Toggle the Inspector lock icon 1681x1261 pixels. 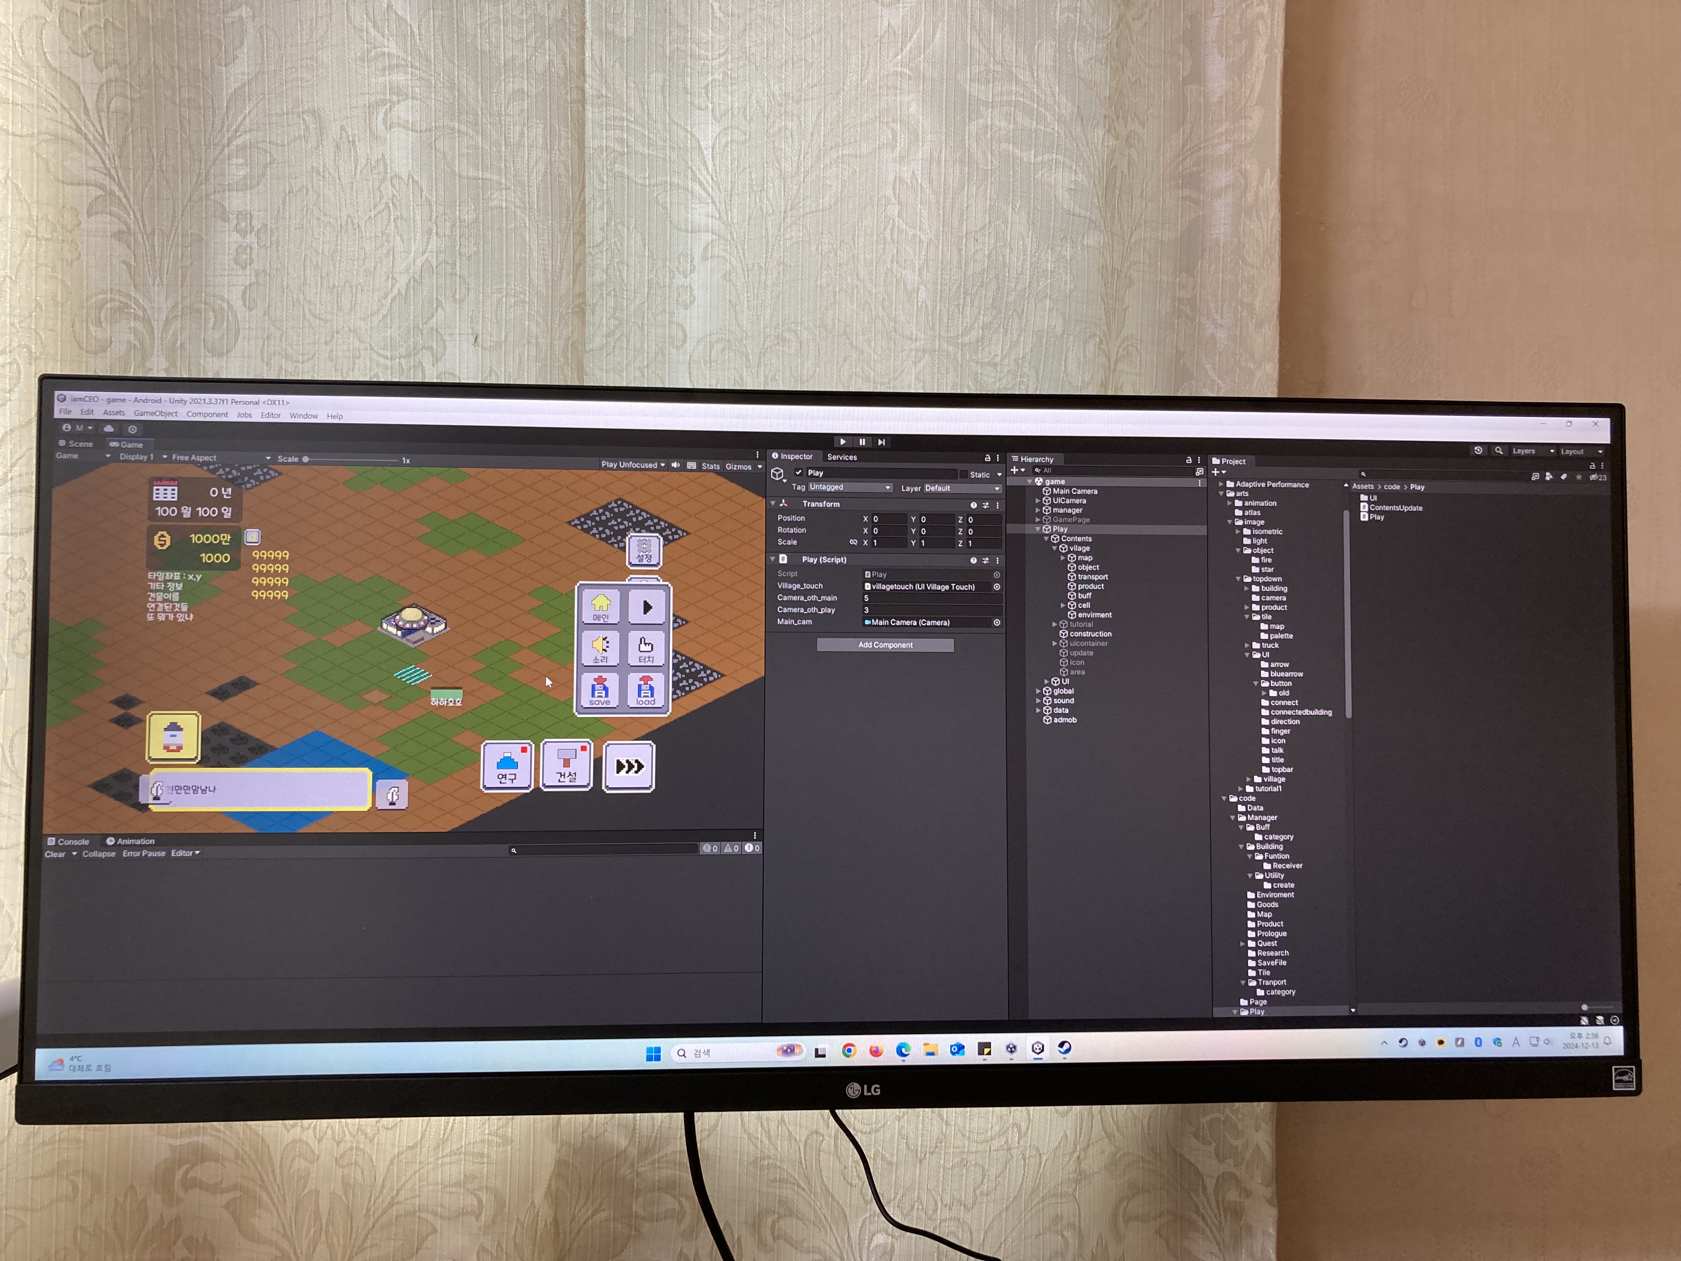tap(987, 457)
